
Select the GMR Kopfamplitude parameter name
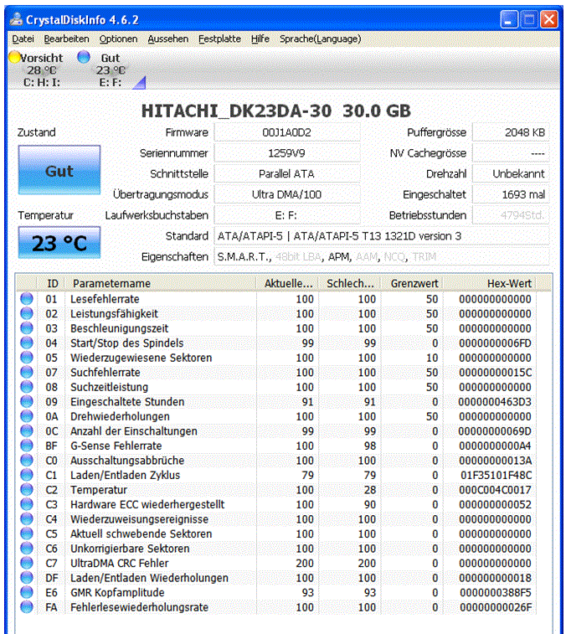(x=117, y=593)
